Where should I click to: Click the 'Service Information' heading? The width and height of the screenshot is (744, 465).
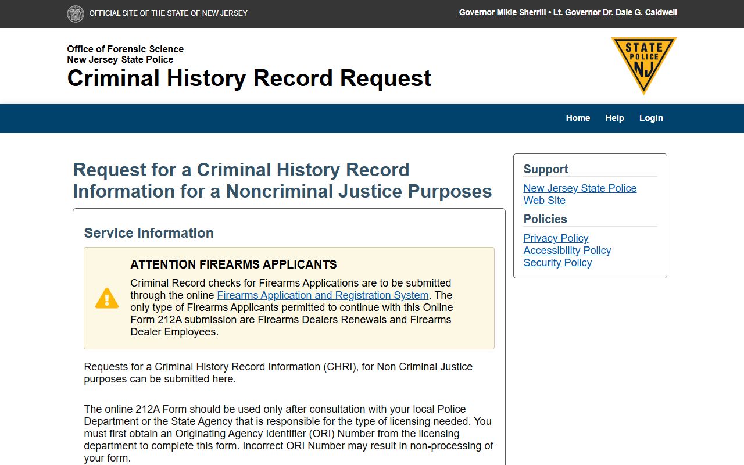click(149, 233)
